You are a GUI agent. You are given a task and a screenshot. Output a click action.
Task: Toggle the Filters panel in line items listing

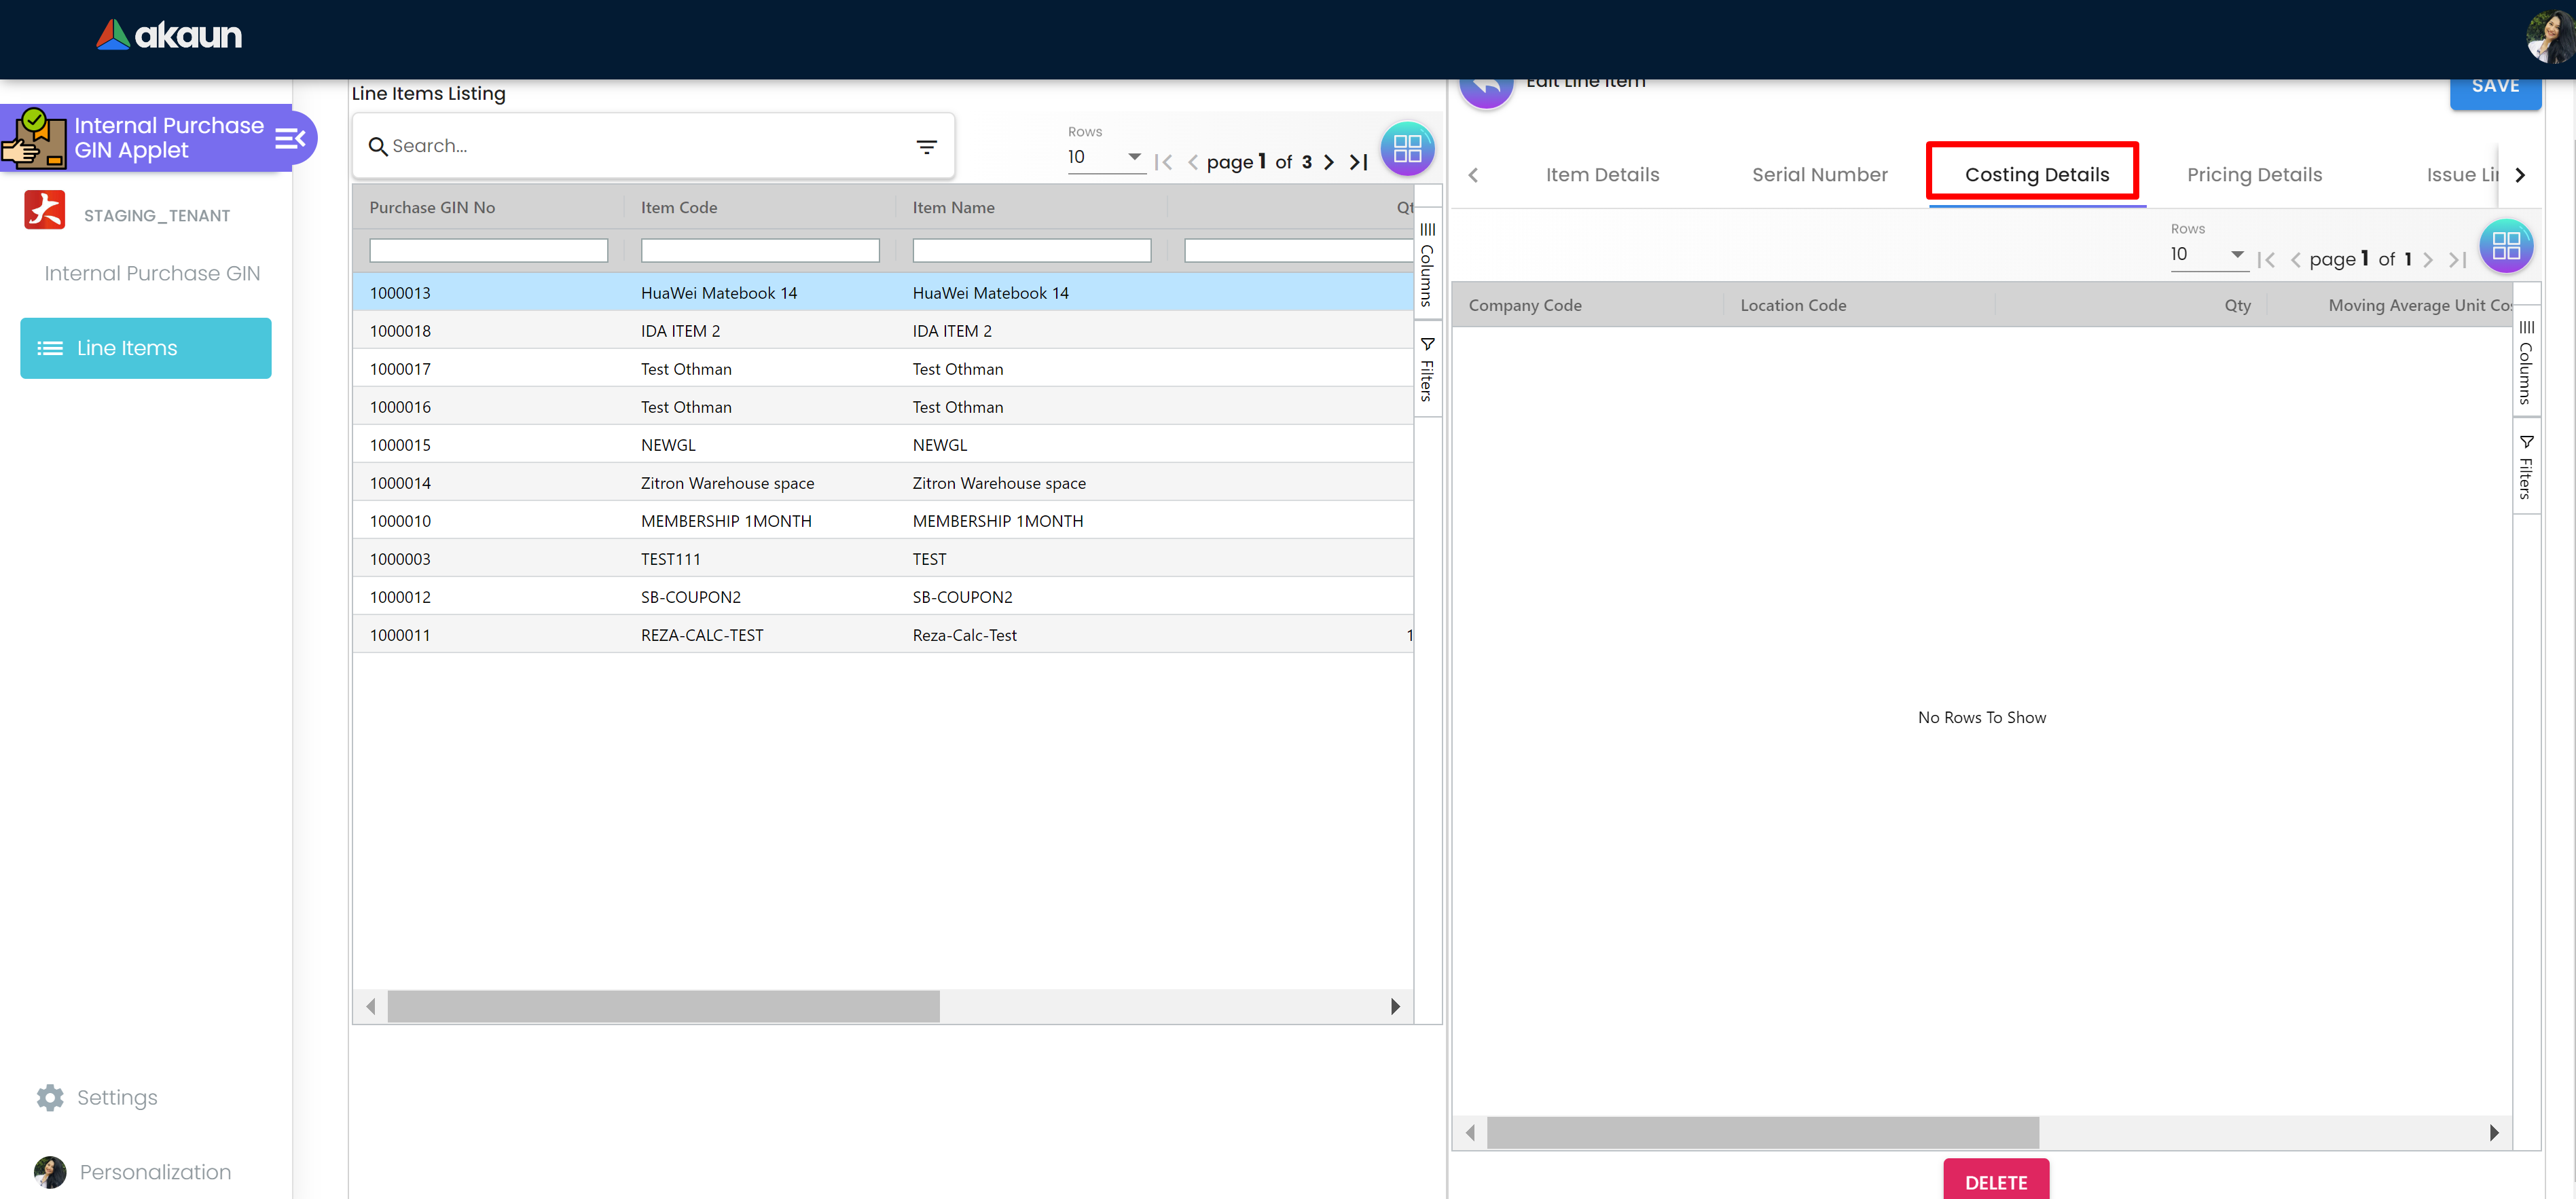click(x=1427, y=370)
